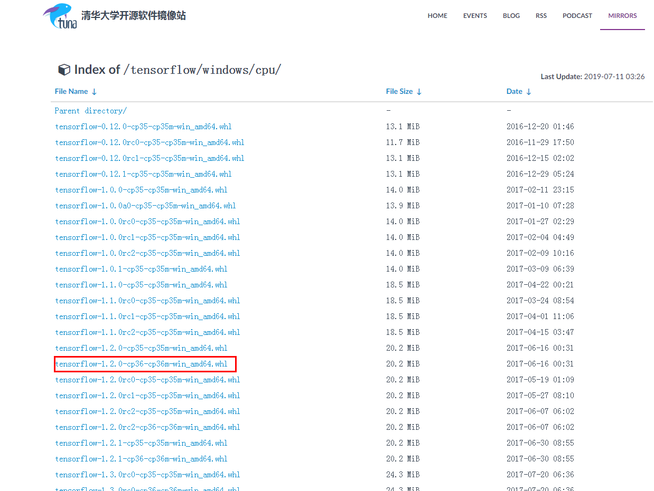Switch to the EVENTS section
This screenshot has width=654, height=491.
click(x=475, y=15)
